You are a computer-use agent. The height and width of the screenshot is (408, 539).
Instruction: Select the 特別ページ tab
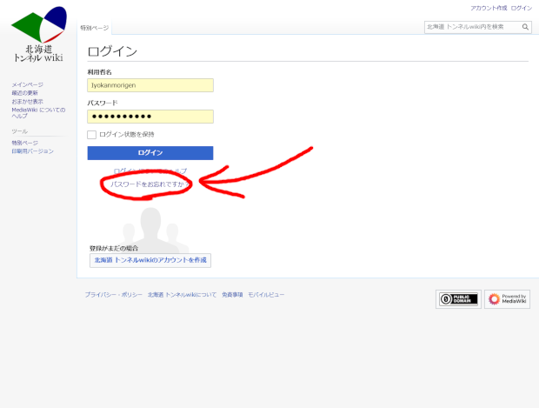tap(95, 28)
